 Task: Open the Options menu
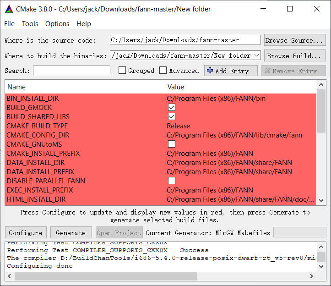pos(57,24)
